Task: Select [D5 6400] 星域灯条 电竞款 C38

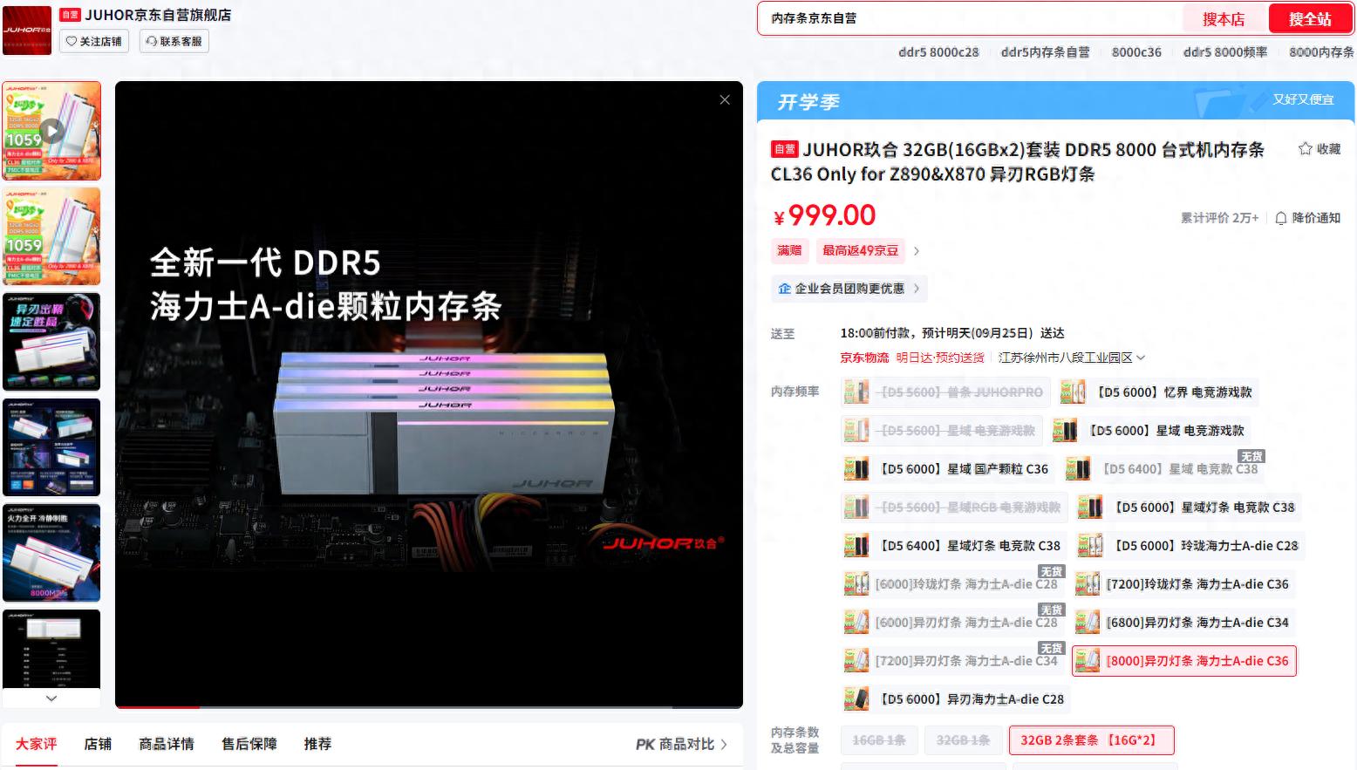Action: click(953, 546)
